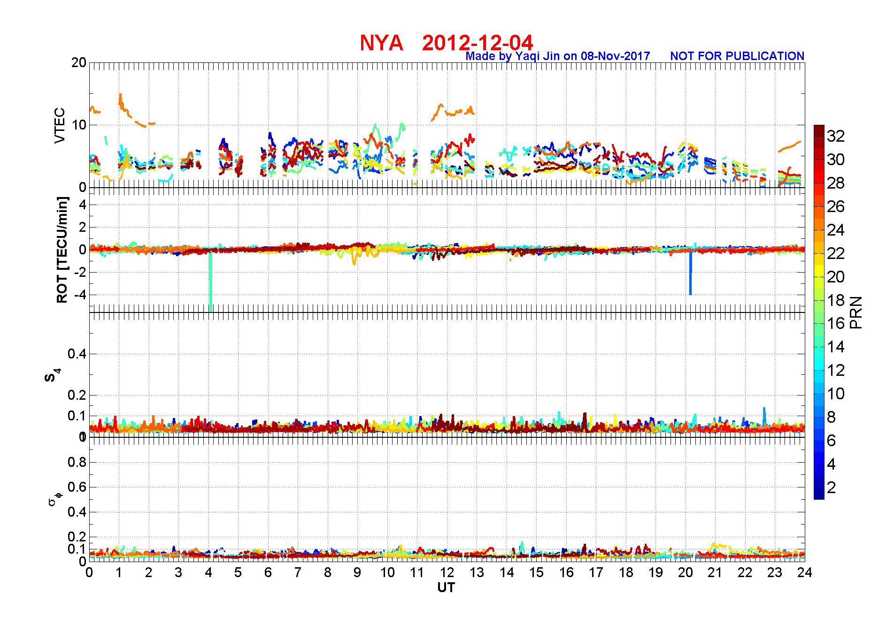This screenshot has width=894, height=624.
Task: Click the ROT axis tick value -4
Action: [79, 295]
